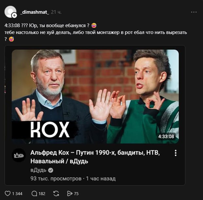
Task: Like the post with the heart icon
Action: click(x=8, y=193)
